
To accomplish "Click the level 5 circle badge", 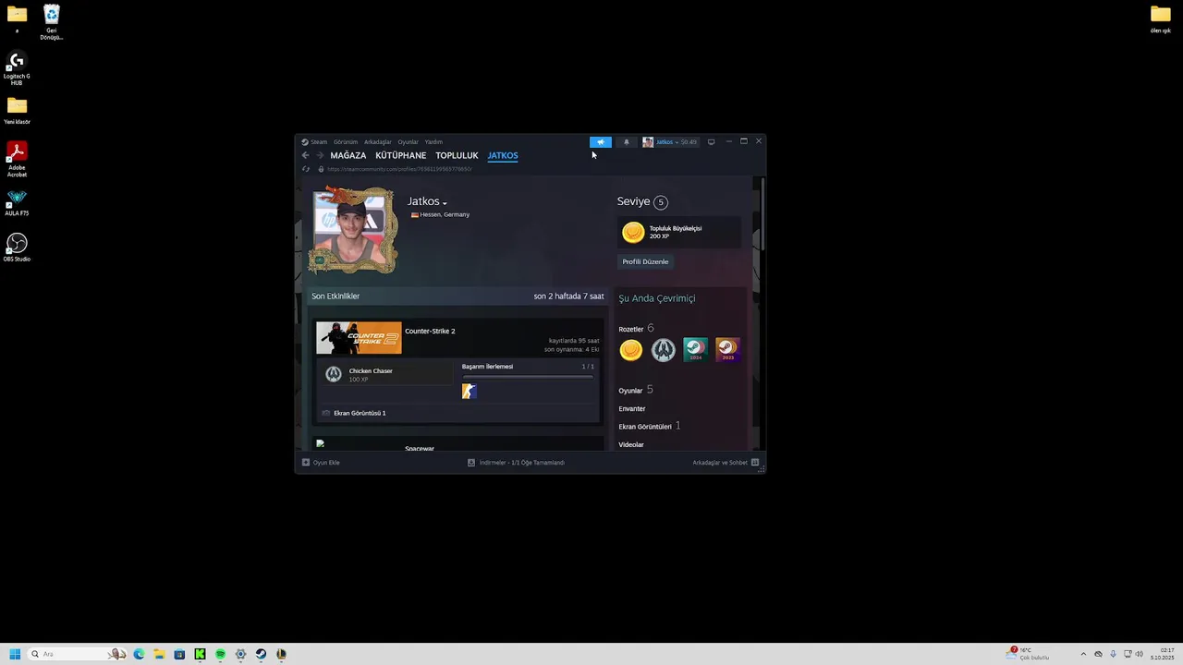I will click(660, 202).
